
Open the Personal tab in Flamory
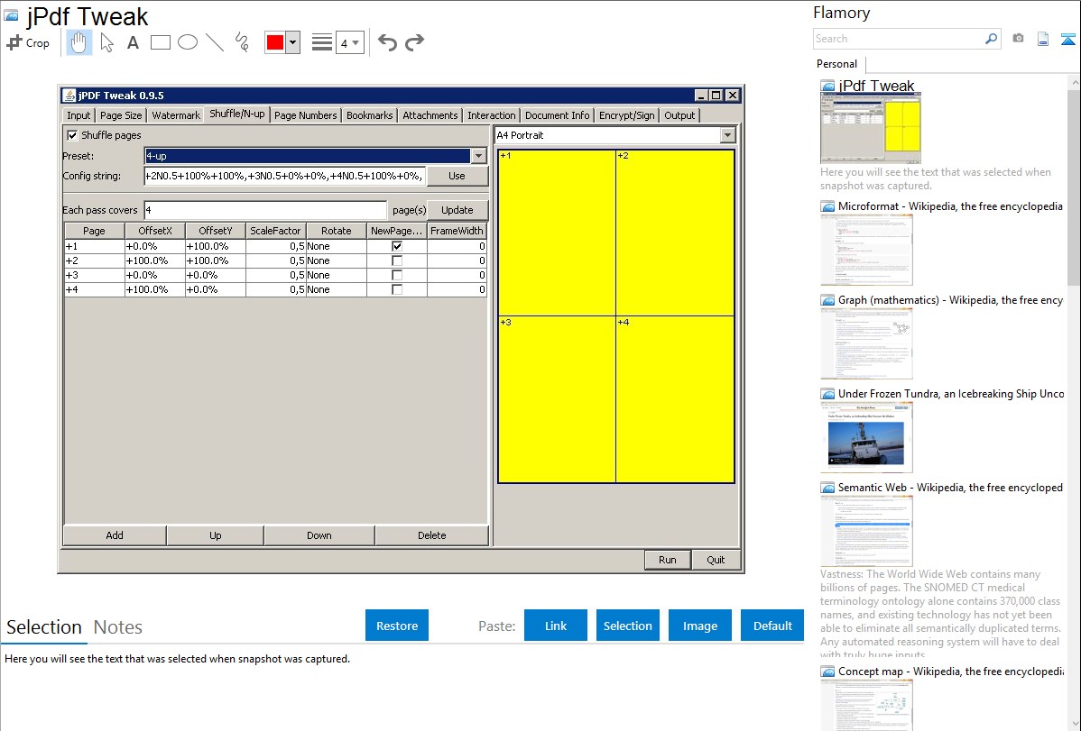click(x=837, y=64)
